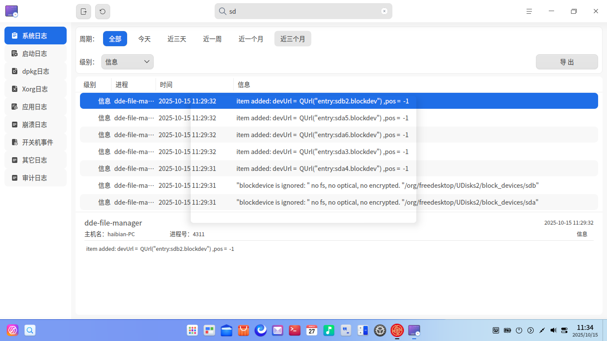This screenshot has height=341, width=607.
Task: Open Xorg日志 in the sidebar
Action: (36, 89)
